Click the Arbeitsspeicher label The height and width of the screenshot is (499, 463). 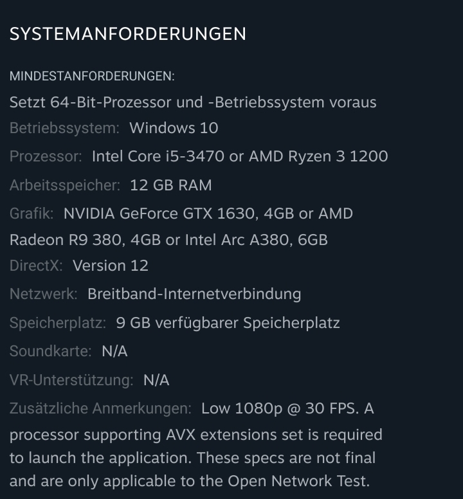[65, 185]
